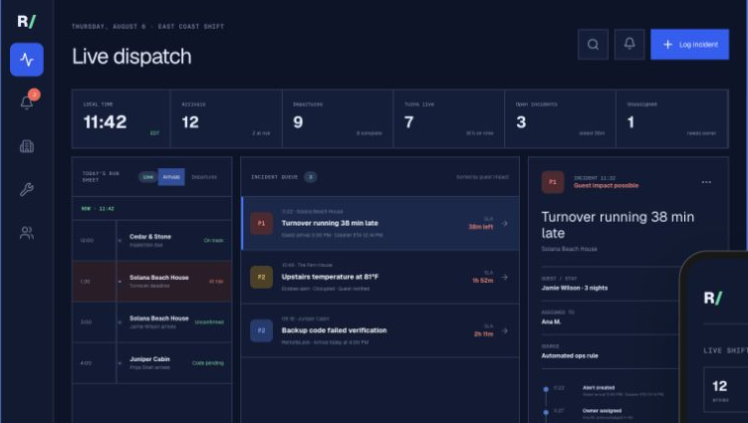
Task: Click the Arrivals 12 stat card
Action: (226, 118)
